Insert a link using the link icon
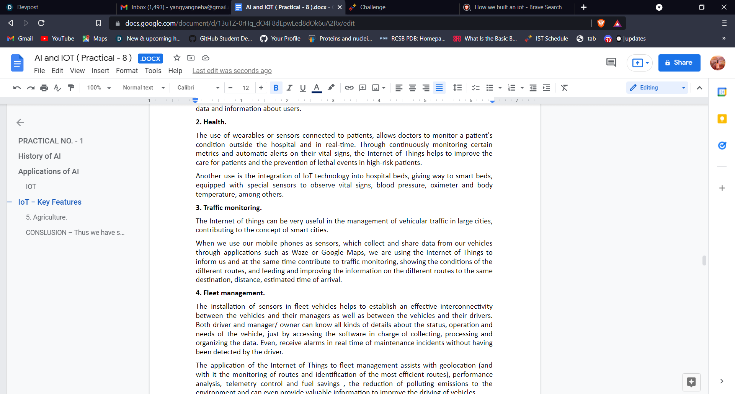 click(349, 88)
